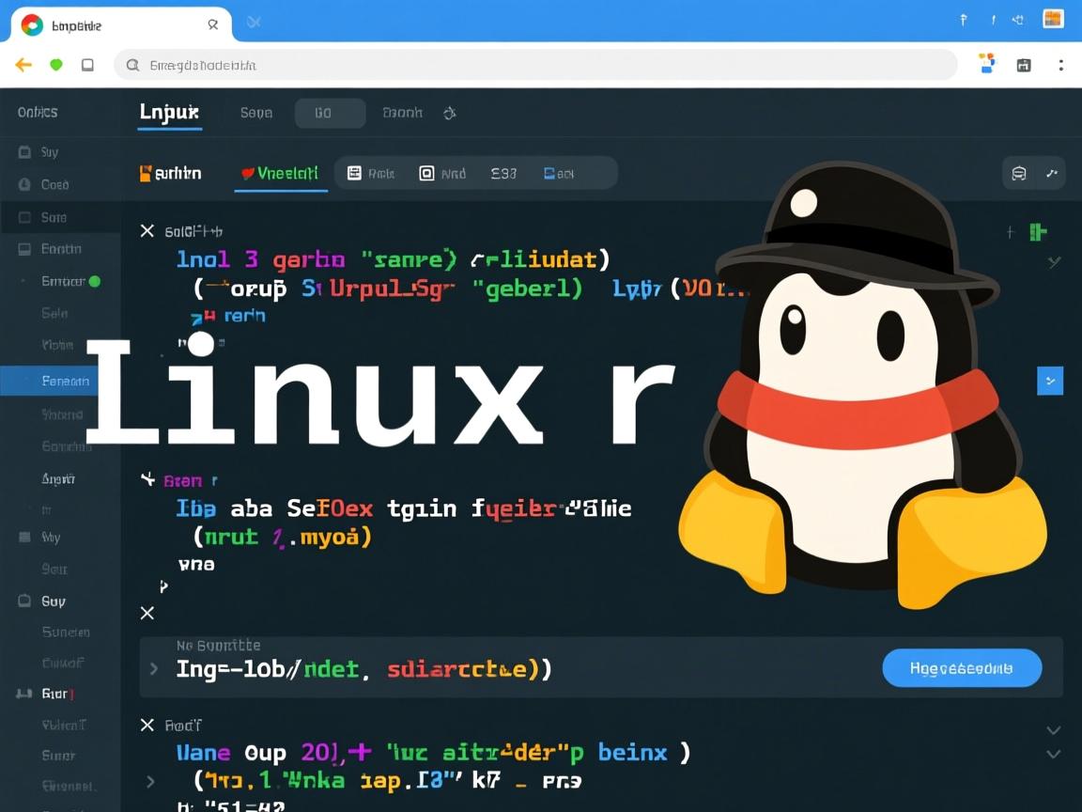
Task: Click the refresh icon beside the header tabs
Action: pyautogui.click(x=449, y=112)
